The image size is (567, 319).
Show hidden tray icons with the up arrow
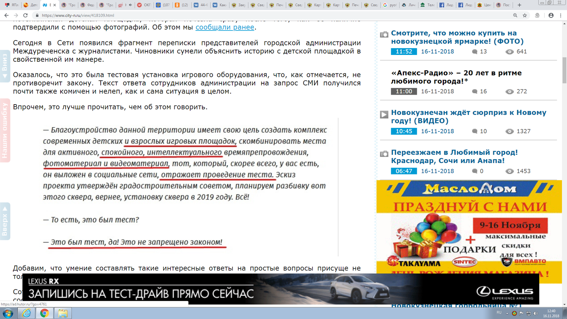(x=507, y=313)
